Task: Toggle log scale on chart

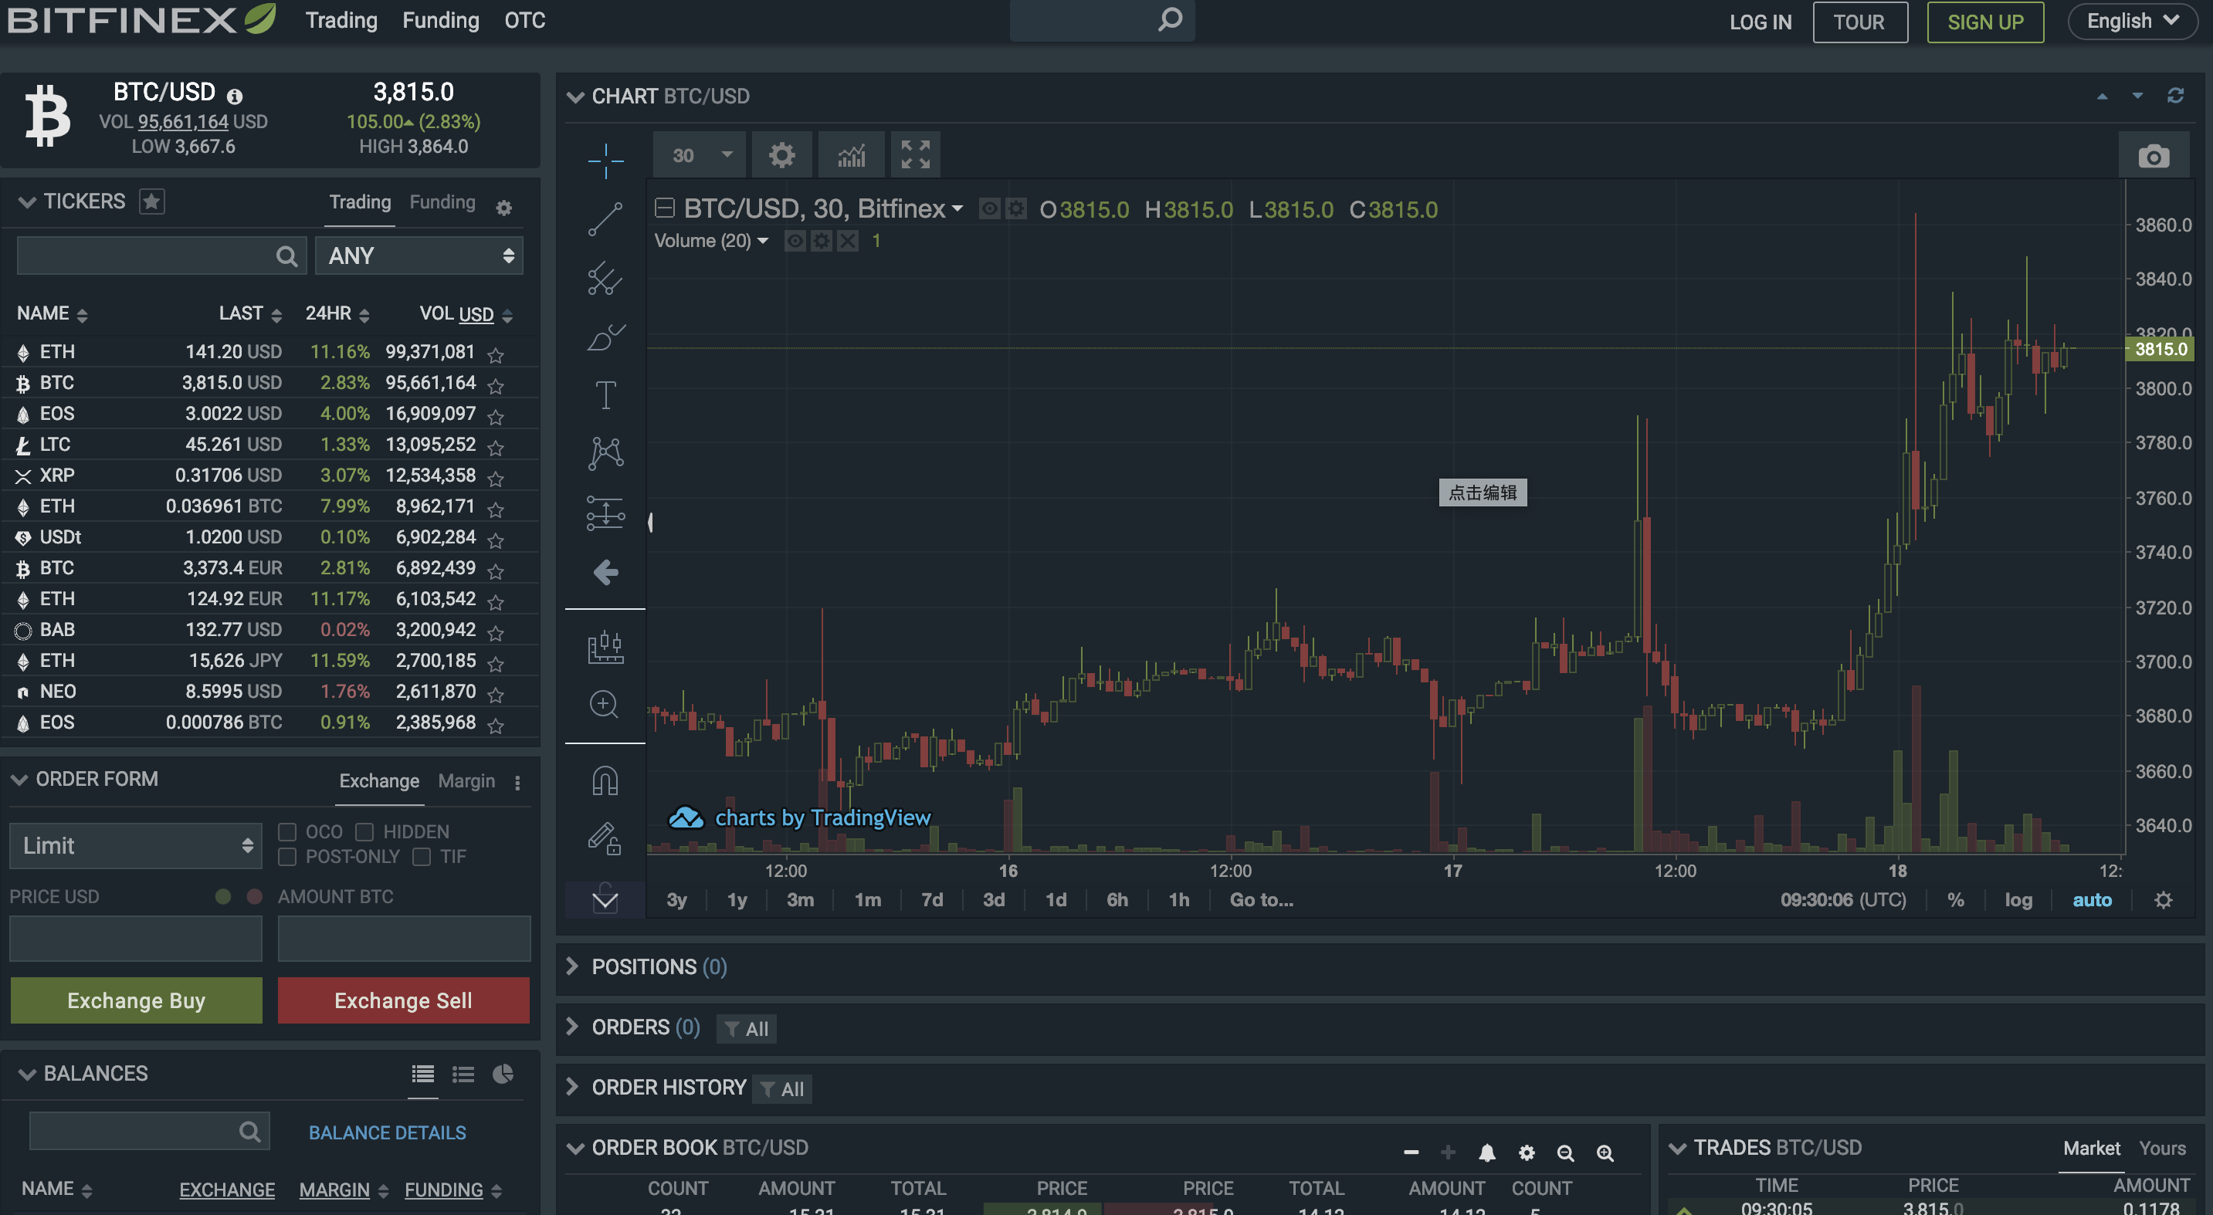Action: coord(2018,899)
